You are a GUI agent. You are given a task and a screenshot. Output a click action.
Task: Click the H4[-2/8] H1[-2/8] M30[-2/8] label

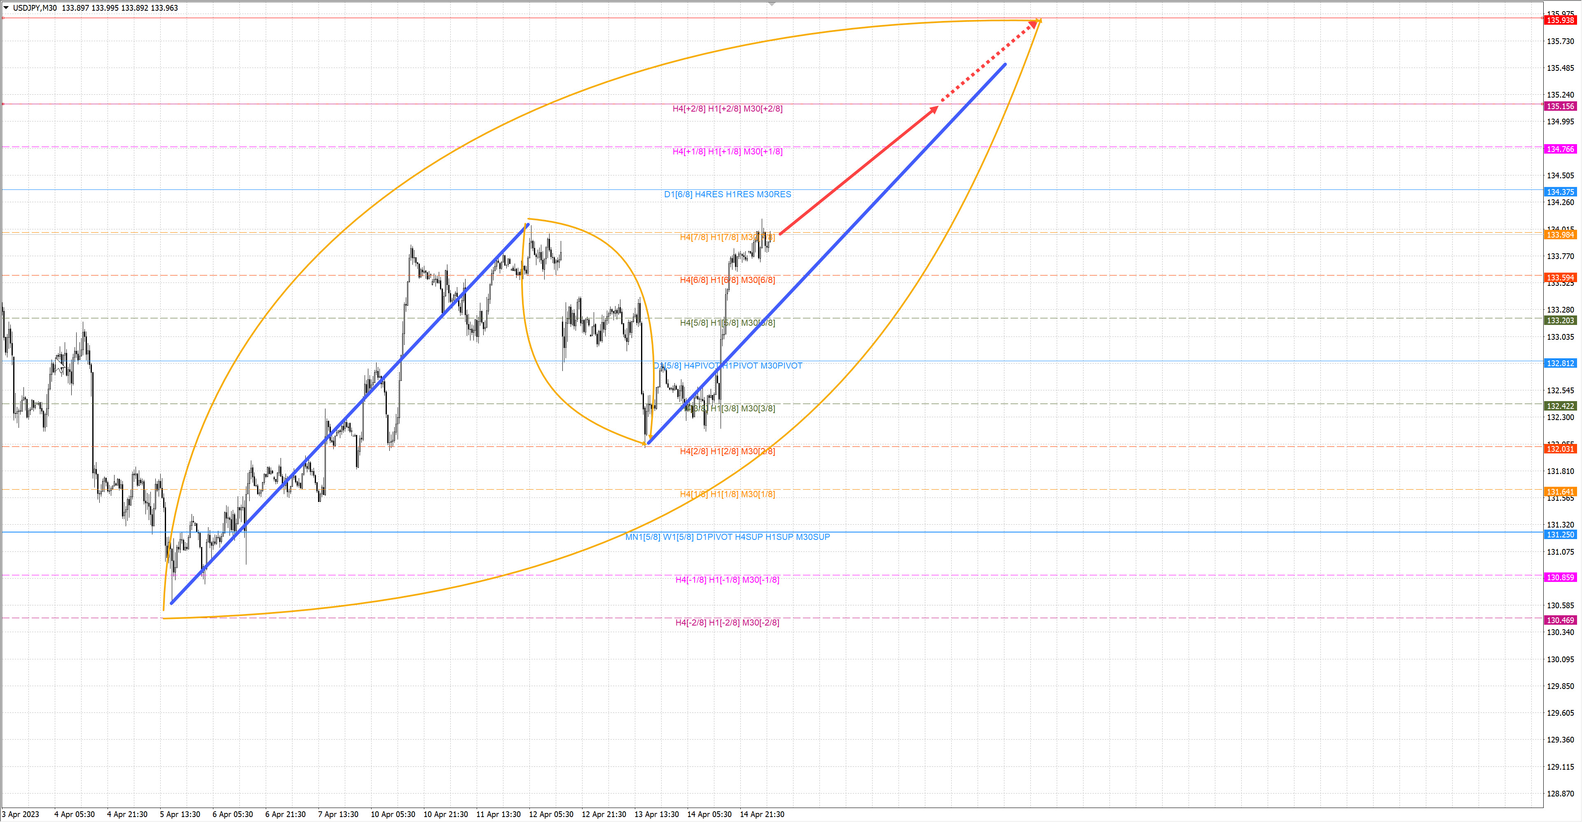[727, 623]
